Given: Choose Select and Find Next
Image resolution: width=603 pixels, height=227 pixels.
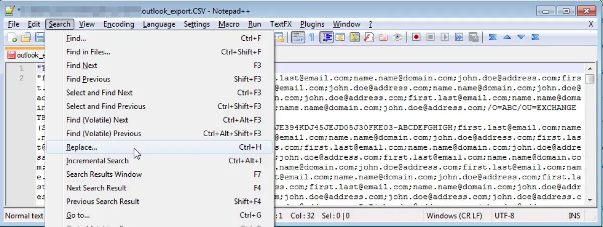Looking at the screenshot, I should tap(159, 92).
